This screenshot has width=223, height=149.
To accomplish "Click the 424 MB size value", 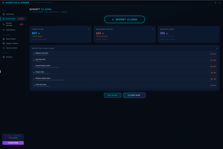I will [213, 60].
